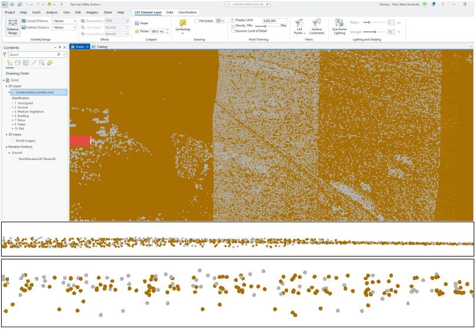Select List By Data Source icon
Image resolution: width=476 pixels, height=329 pixels.
point(18,63)
